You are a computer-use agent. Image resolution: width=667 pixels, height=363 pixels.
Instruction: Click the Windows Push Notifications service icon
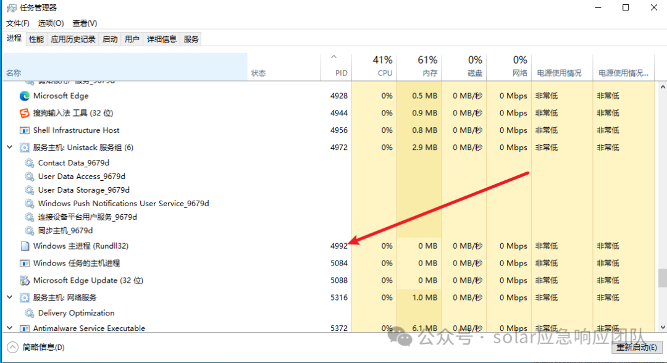click(30, 204)
